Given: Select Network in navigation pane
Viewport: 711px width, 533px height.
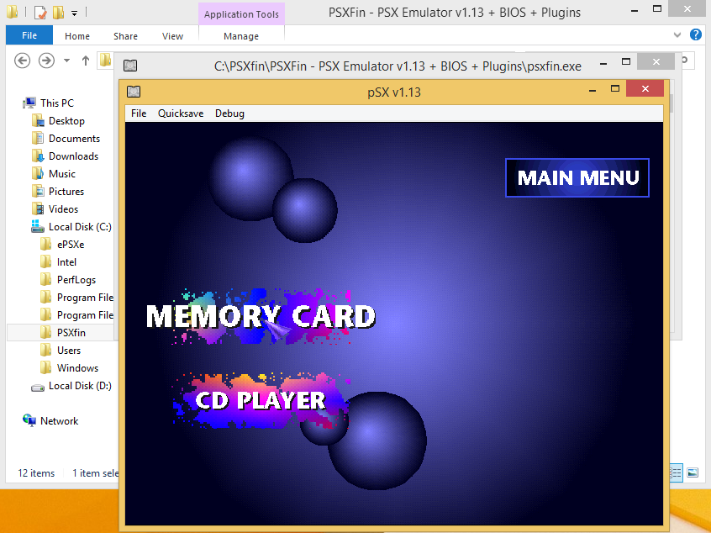Looking at the screenshot, I should pos(60,421).
